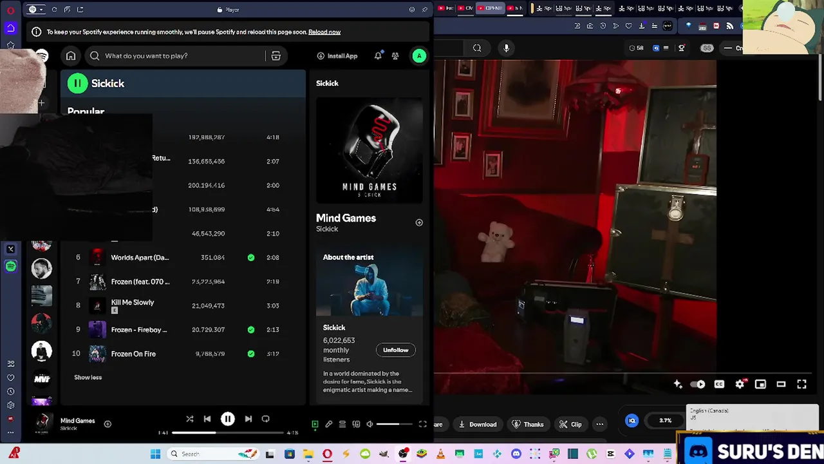Open Spotify notifications bell
Screen dimensions: 824x464
[x=378, y=56]
